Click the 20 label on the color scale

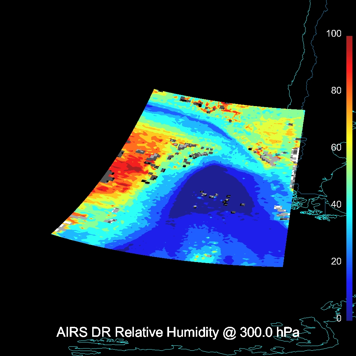336,261
